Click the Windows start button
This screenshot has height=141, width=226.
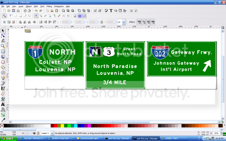[x=8, y=138]
